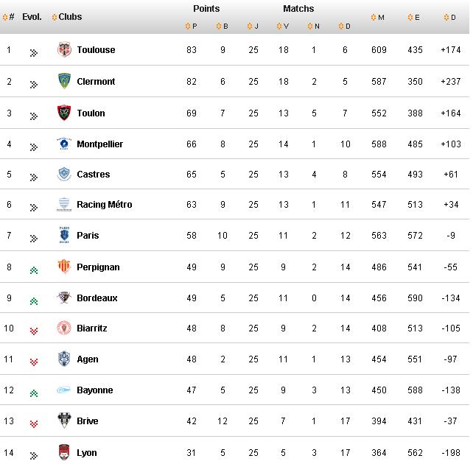This screenshot has width=473, height=464.
Task: Click the Toulouse club logo
Action: tap(64, 50)
